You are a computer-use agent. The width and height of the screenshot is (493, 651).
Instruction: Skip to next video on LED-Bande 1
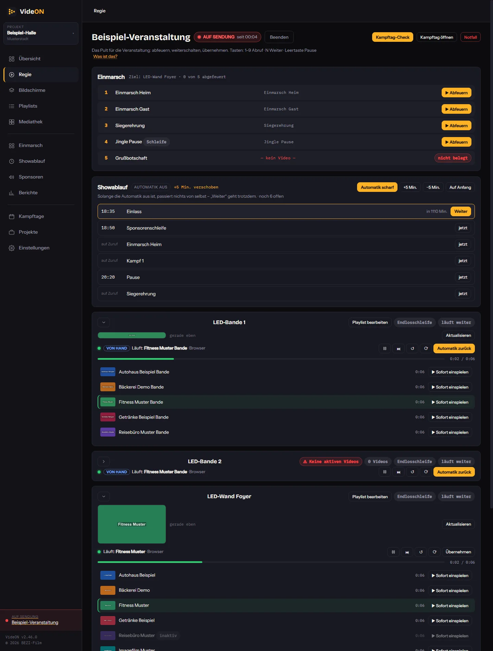tap(399, 348)
